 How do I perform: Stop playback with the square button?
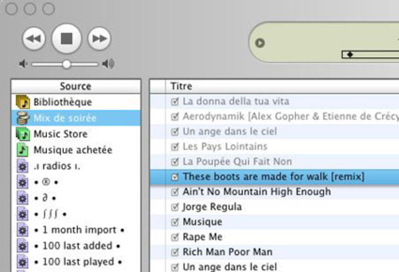click(x=67, y=39)
